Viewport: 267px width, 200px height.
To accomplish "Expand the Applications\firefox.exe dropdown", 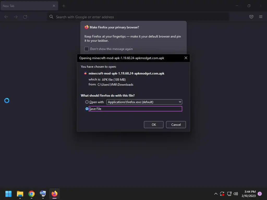I will tap(144, 102).
